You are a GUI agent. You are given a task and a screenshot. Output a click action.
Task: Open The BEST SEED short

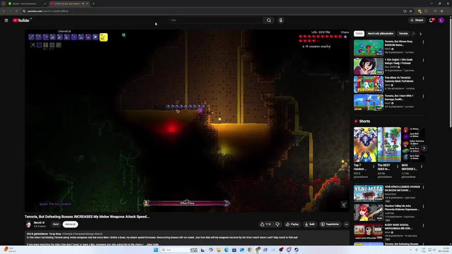[389, 144]
